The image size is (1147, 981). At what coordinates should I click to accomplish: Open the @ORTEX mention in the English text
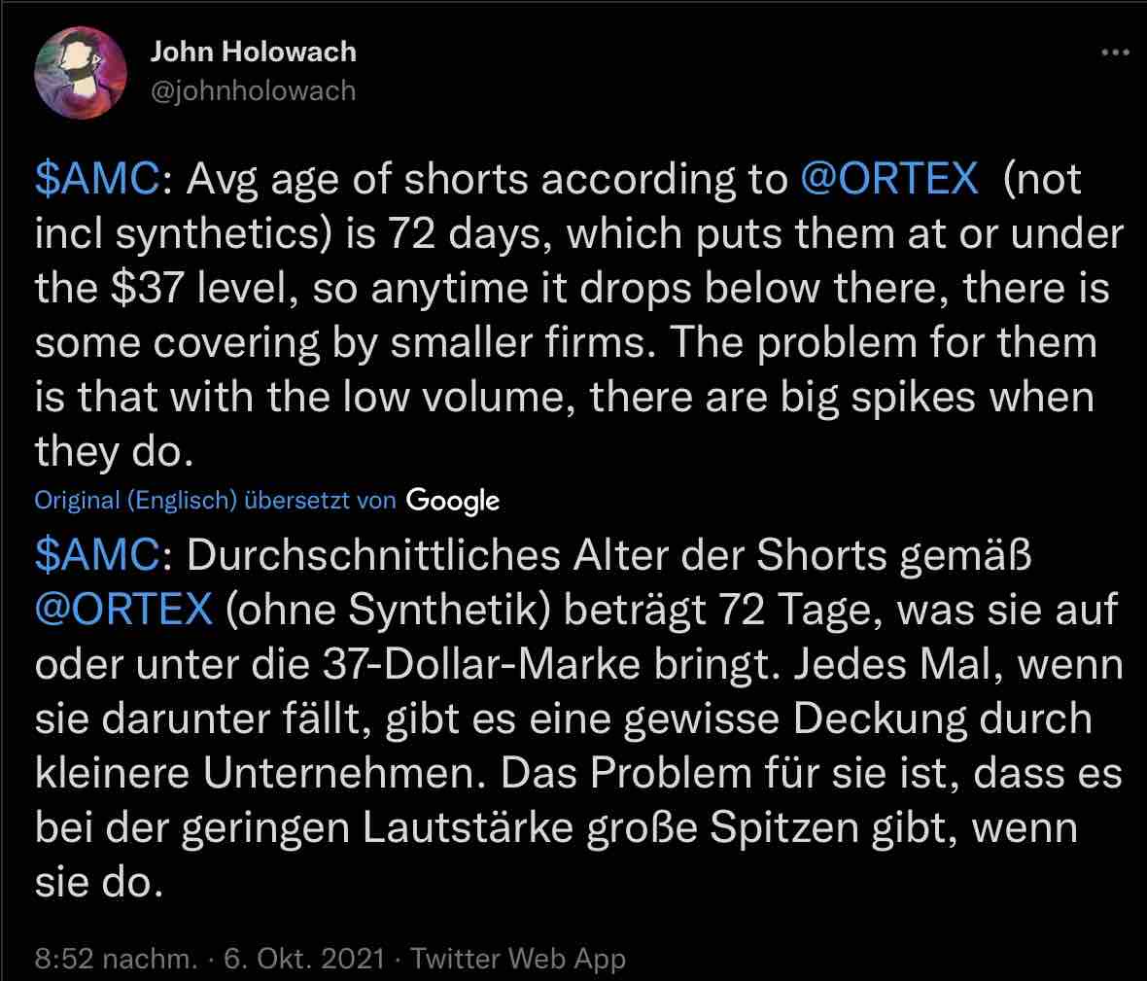[x=890, y=178]
